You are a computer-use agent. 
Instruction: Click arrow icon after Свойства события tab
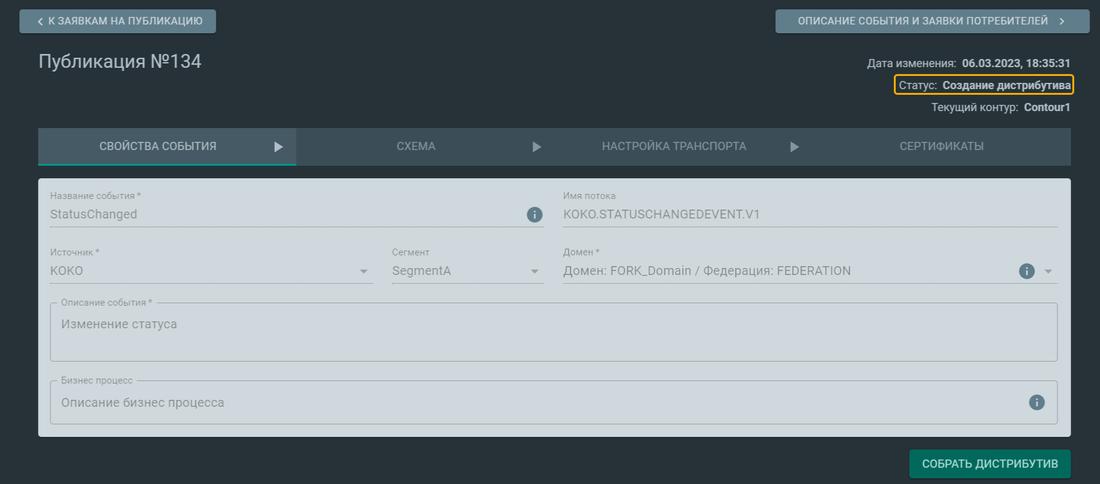point(278,147)
